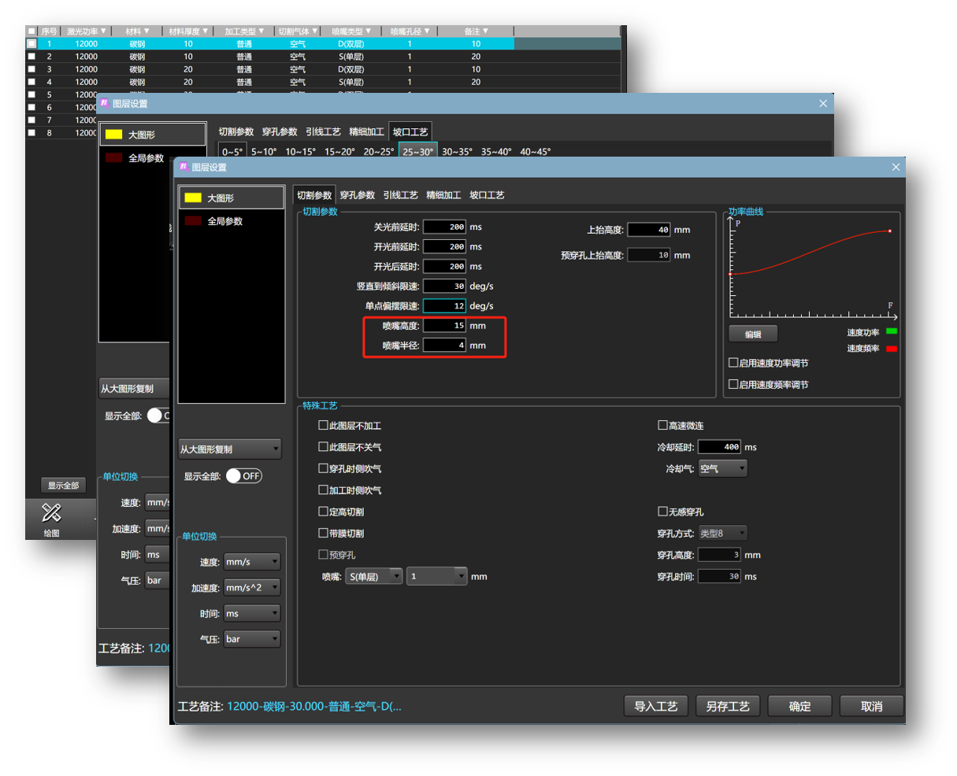Image resolution: width=957 pixels, height=776 pixels.
Task: Click the red 速度频率 legend indicator
Action: (x=891, y=348)
